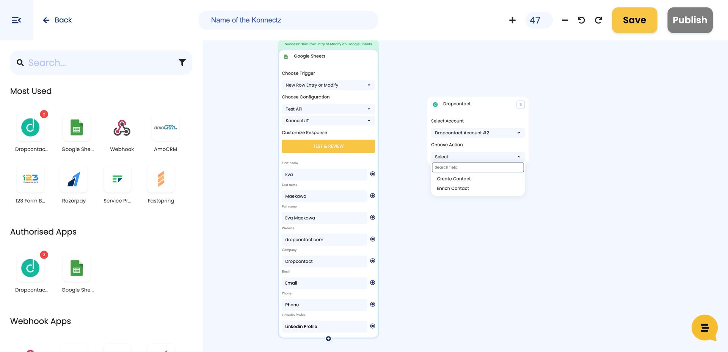The width and height of the screenshot is (728, 352).
Task: Open the Choose Trigger dropdown
Action: pyautogui.click(x=328, y=85)
